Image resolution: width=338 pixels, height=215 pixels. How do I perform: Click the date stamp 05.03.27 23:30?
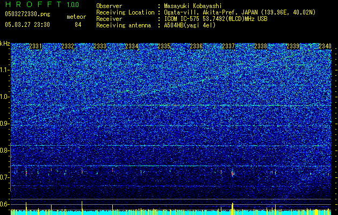click(x=27, y=25)
